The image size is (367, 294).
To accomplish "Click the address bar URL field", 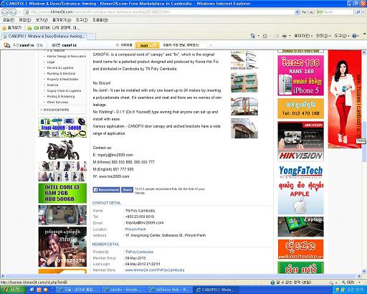I will 160,11.
